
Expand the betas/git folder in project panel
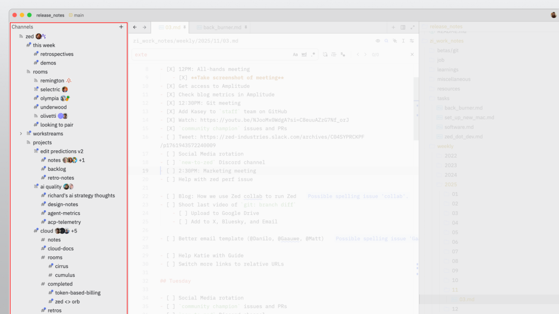point(448,51)
